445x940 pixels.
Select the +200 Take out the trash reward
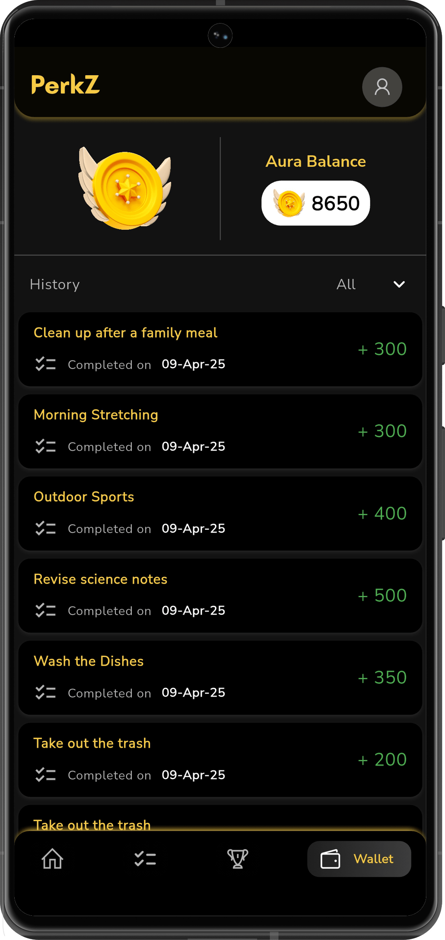click(382, 760)
